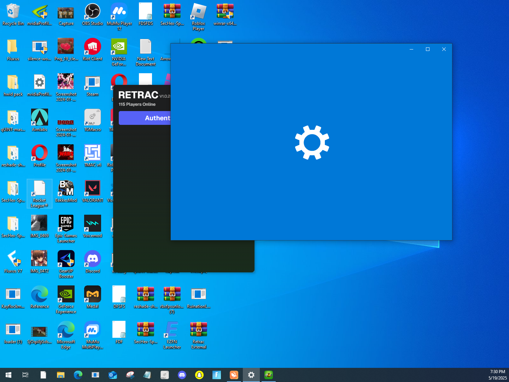Switch to the Settings taskbar item
Screen dimensions: 509x382
[x=251, y=375]
